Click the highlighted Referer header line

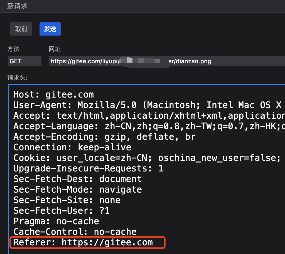(83, 242)
